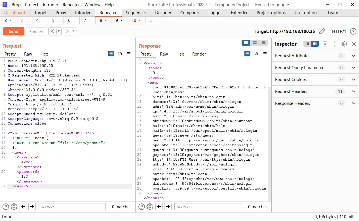Switch Inspector to right-docked layout icon
This screenshot has width=359, height=221.
coord(315,44)
